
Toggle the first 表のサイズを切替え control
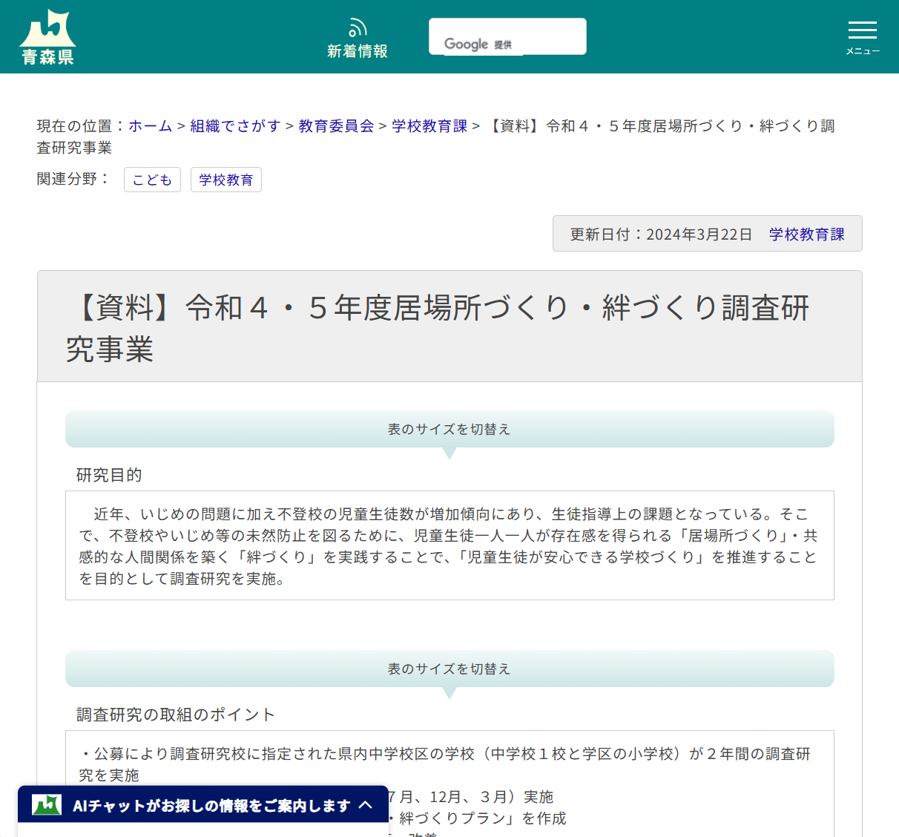click(449, 429)
